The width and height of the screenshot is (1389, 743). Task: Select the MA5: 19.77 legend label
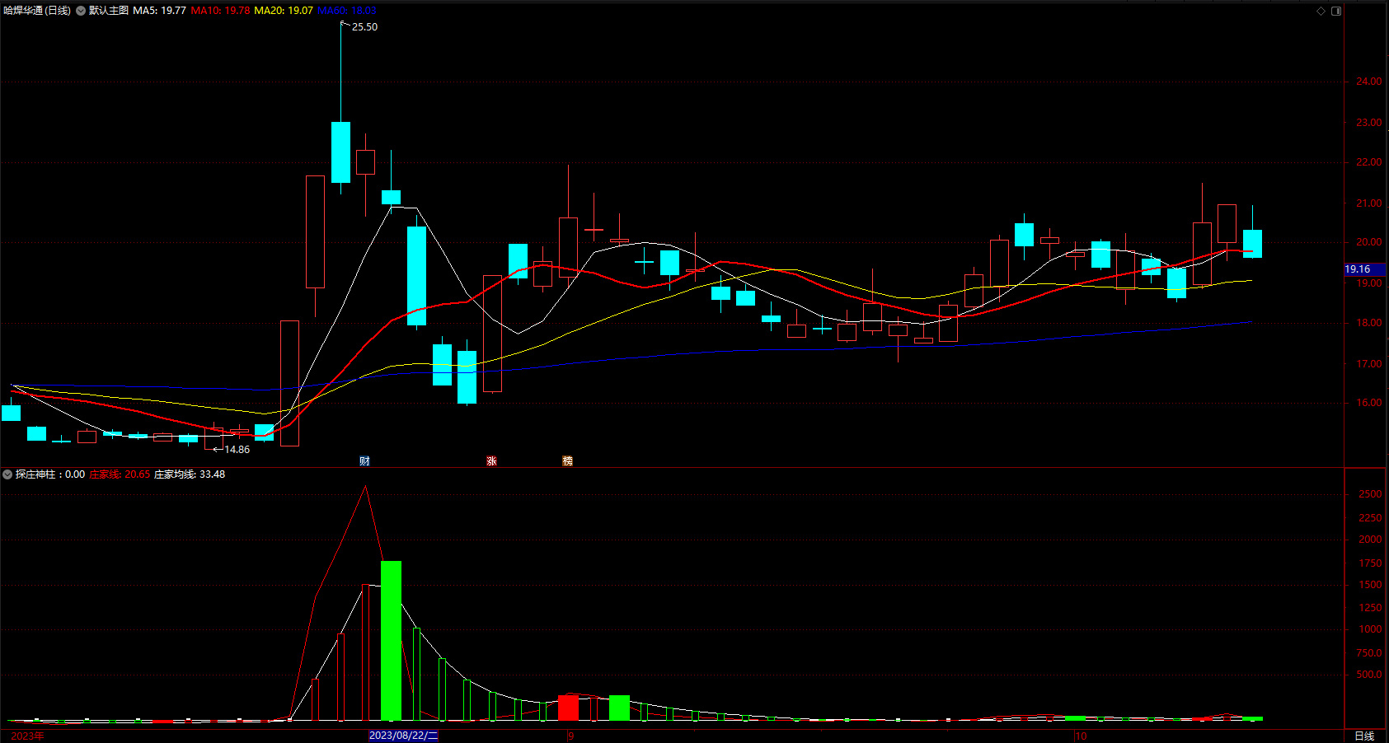[159, 11]
